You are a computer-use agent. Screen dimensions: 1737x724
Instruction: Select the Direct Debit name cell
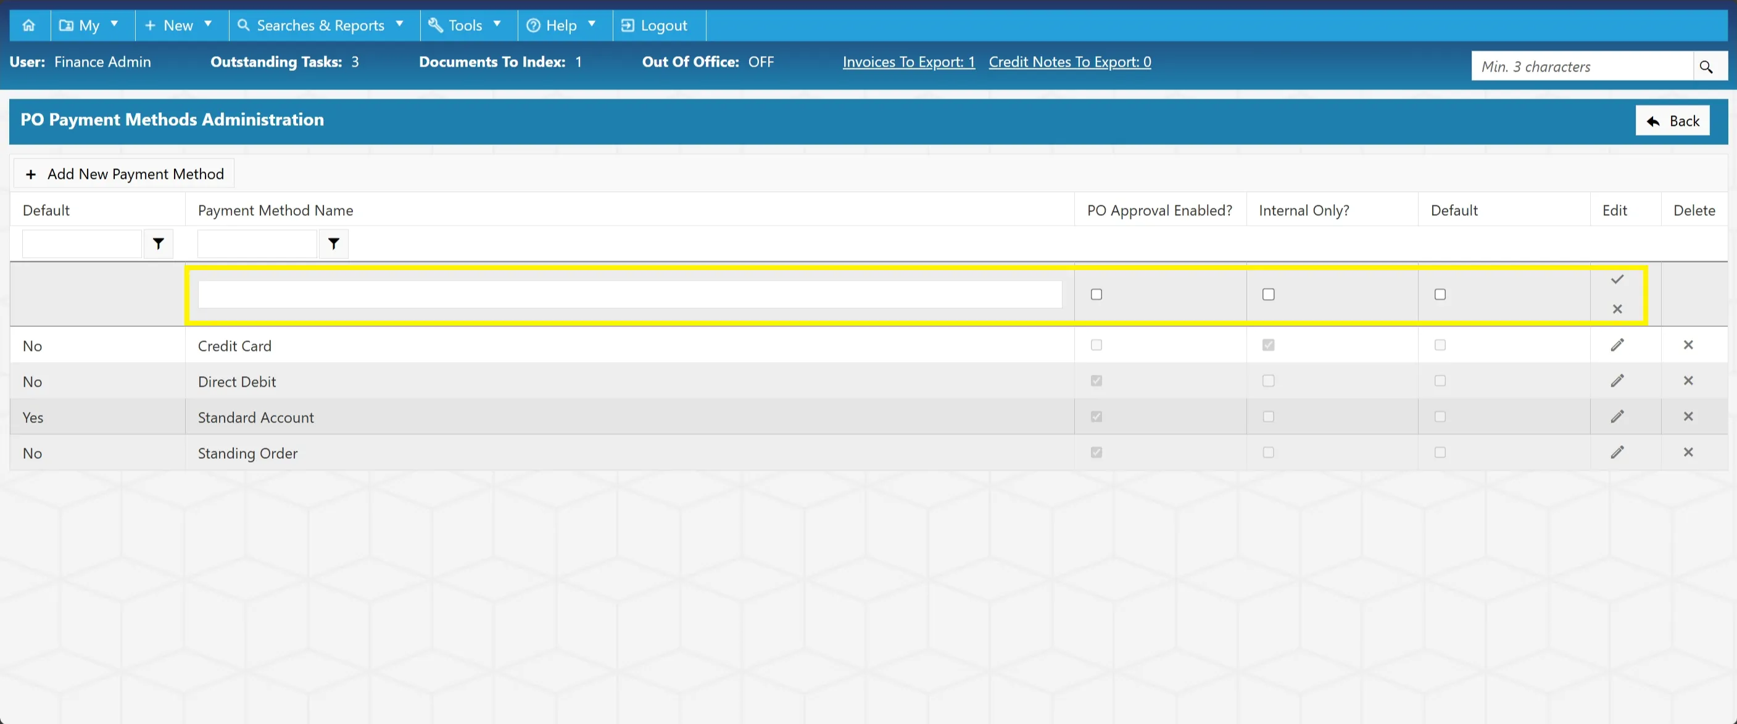[x=629, y=381]
